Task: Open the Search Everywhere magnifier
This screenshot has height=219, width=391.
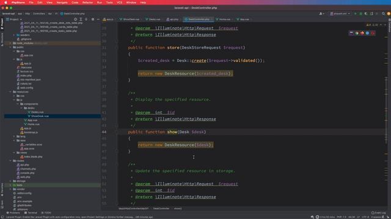Action: coord(383,13)
